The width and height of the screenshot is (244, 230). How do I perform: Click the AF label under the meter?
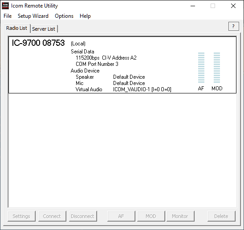(x=201, y=89)
